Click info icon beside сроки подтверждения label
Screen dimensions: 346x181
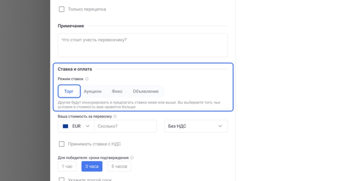132,158
